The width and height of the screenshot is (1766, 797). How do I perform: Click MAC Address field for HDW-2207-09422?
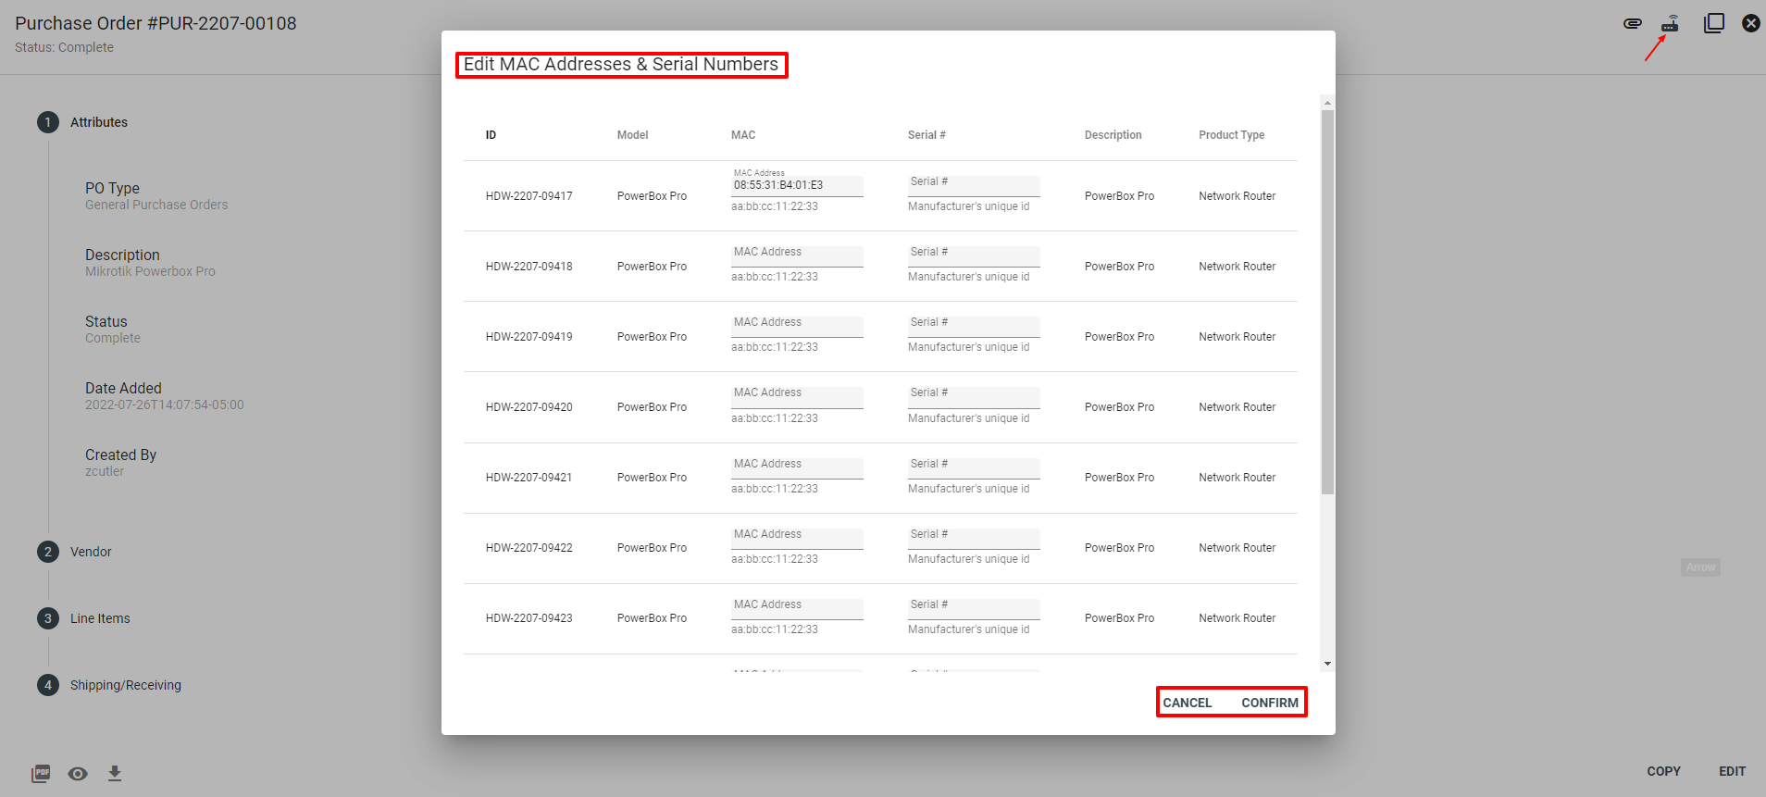pyautogui.click(x=797, y=539)
